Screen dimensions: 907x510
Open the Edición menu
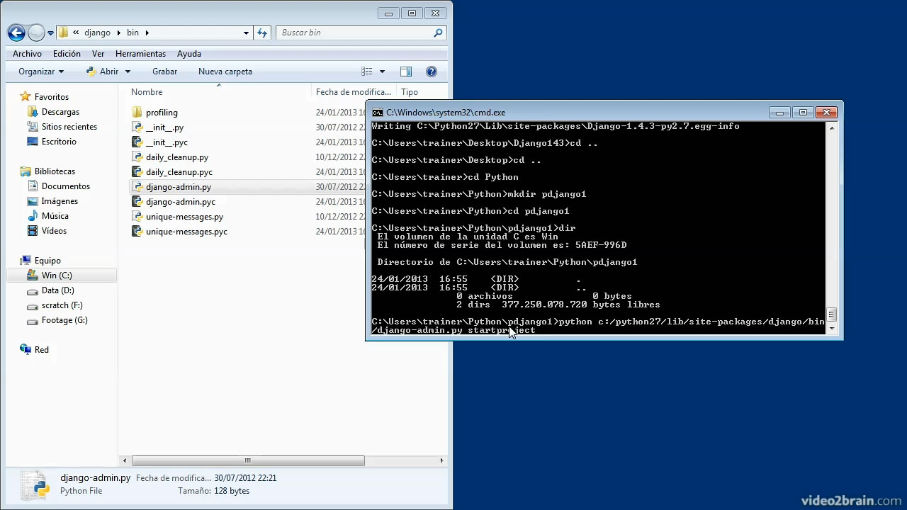pyautogui.click(x=67, y=54)
